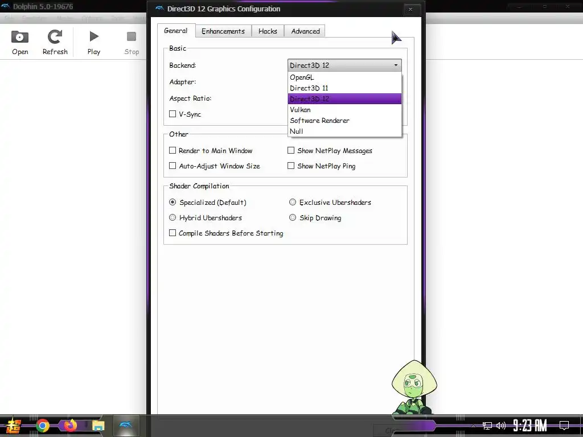Choose highlighted Direct3D 12 list entry
The image size is (583, 437).
point(344,99)
